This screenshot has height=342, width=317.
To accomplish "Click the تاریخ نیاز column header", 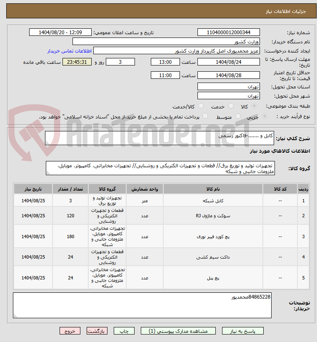I will [33, 189].
